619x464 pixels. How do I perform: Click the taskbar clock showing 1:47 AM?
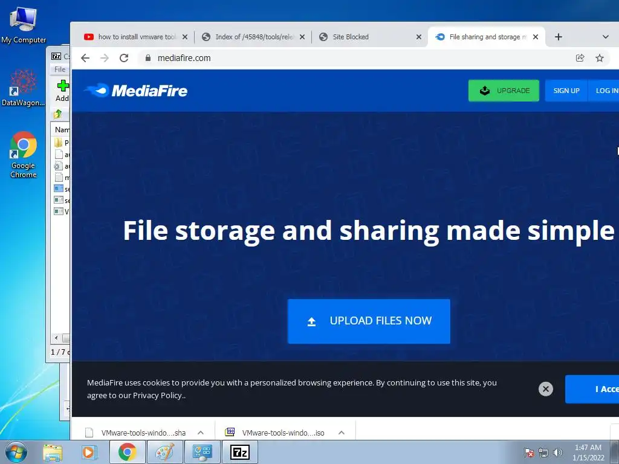[x=588, y=453]
